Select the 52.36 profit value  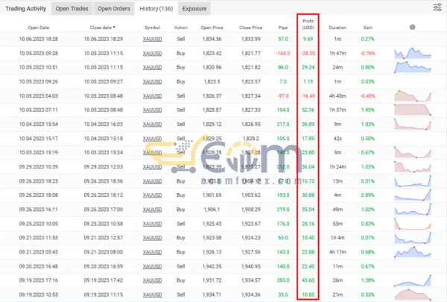tap(308, 110)
